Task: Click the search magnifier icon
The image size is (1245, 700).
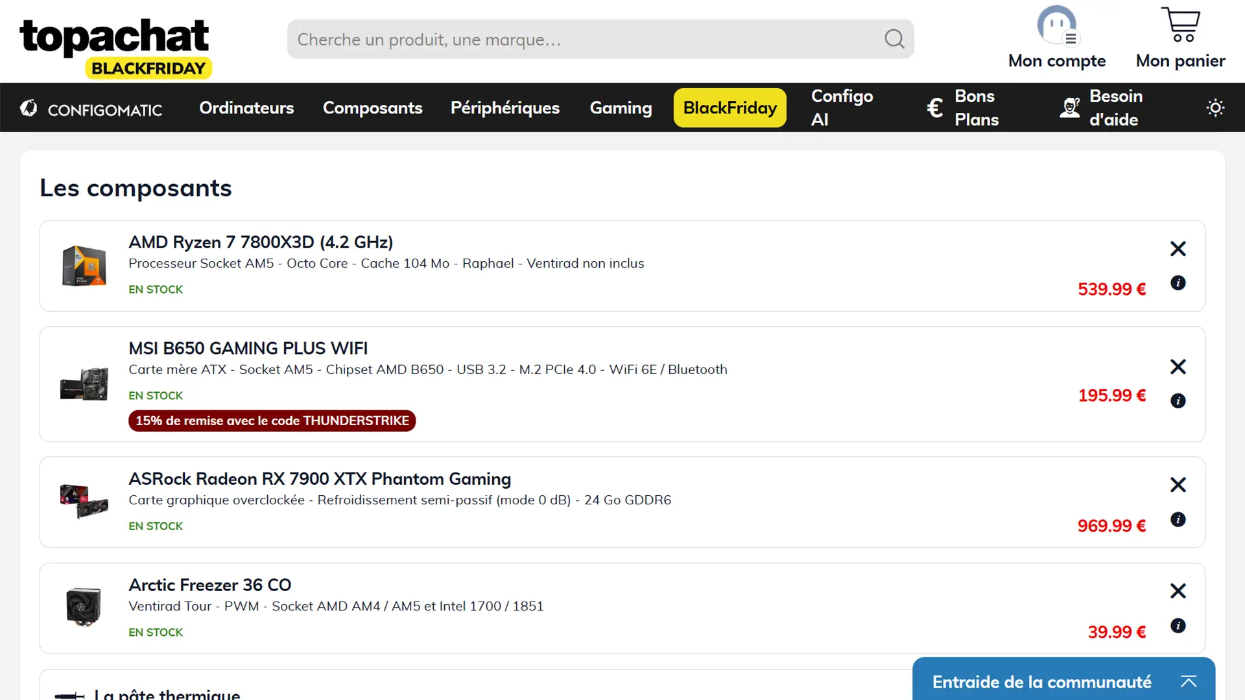Action: (x=894, y=39)
